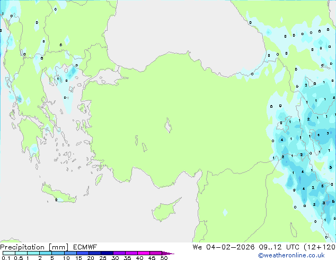Choose the 25–30 mm dark blue legend swatch

pos(107,253)
